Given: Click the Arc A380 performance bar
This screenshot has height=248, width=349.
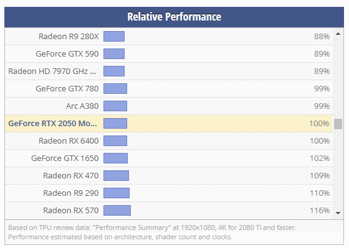Looking at the screenshot, I should (115, 106).
